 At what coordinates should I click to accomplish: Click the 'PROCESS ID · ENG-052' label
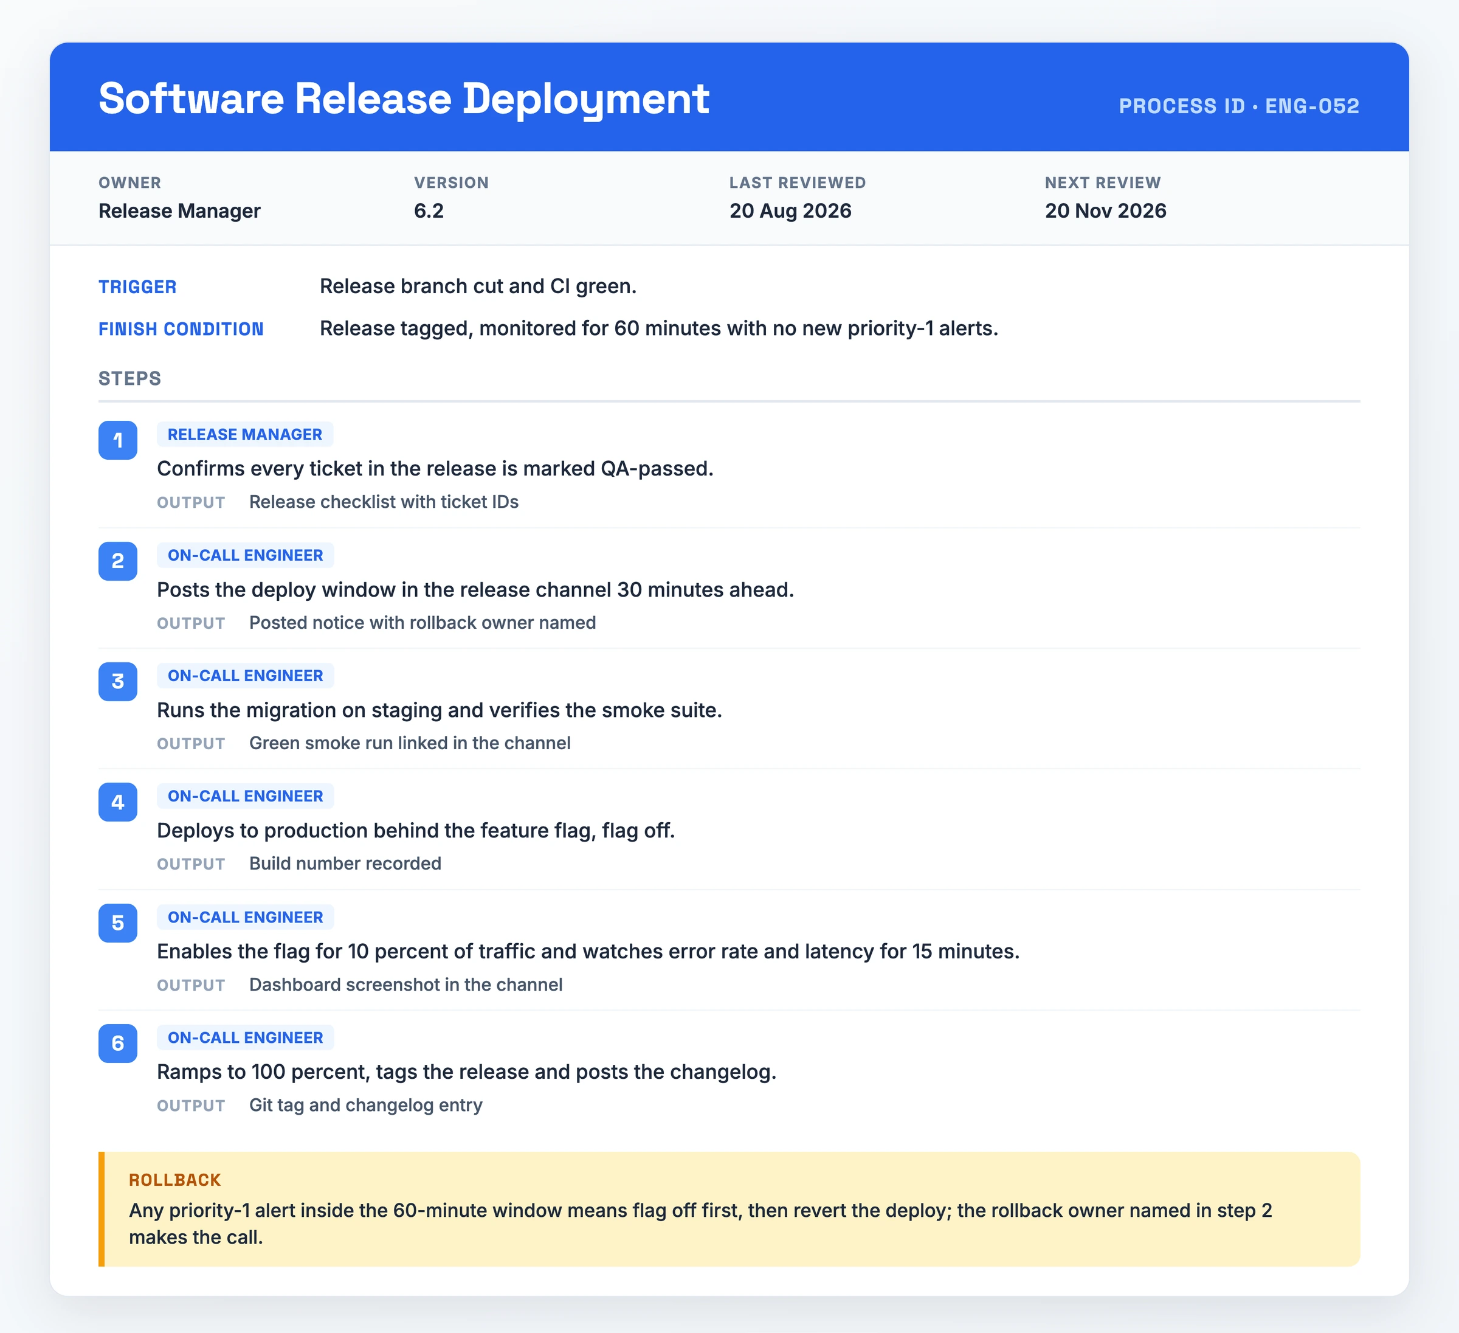[1239, 106]
